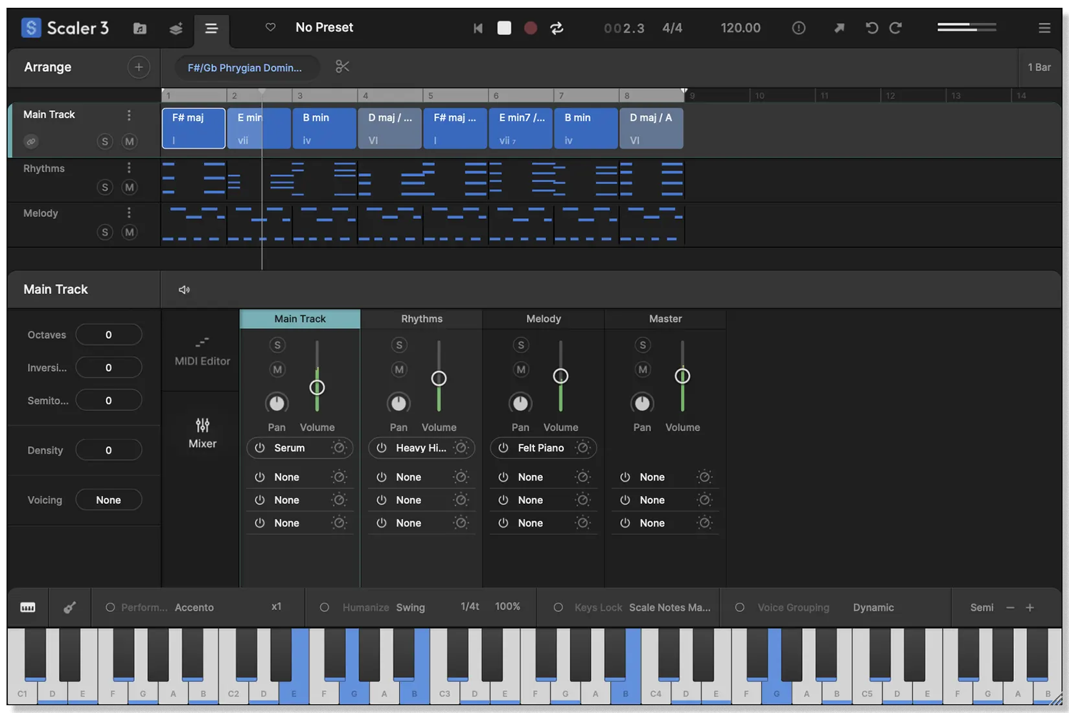Select the Main Track mixer channel tab
Viewport: 1069px width, 713px height.
(x=300, y=319)
